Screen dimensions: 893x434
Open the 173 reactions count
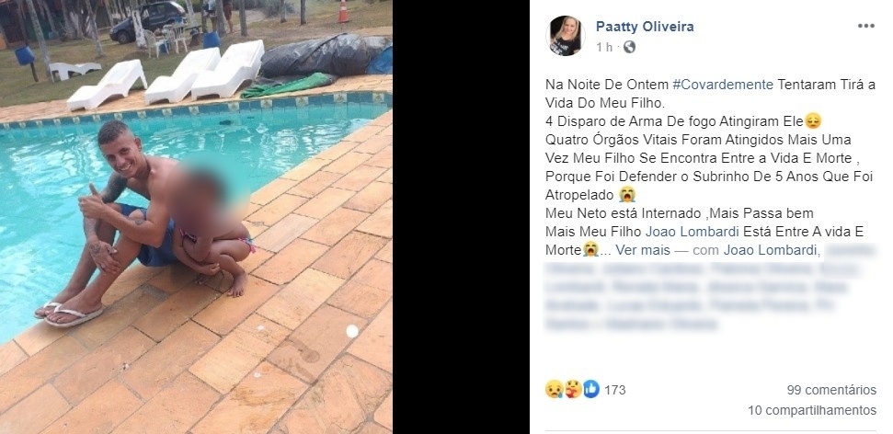tap(615, 390)
